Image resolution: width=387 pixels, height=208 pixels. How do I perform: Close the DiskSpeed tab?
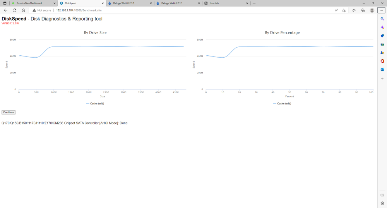pyautogui.click(x=103, y=3)
